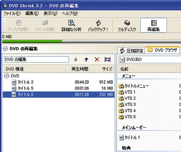Image resolution: width=181 pixels, height=152 pixels.
Task: Click the VTS 3 folder icon
Action: tap(121, 105)
